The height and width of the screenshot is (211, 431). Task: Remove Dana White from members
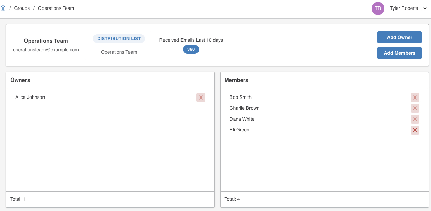coord(415,119)
